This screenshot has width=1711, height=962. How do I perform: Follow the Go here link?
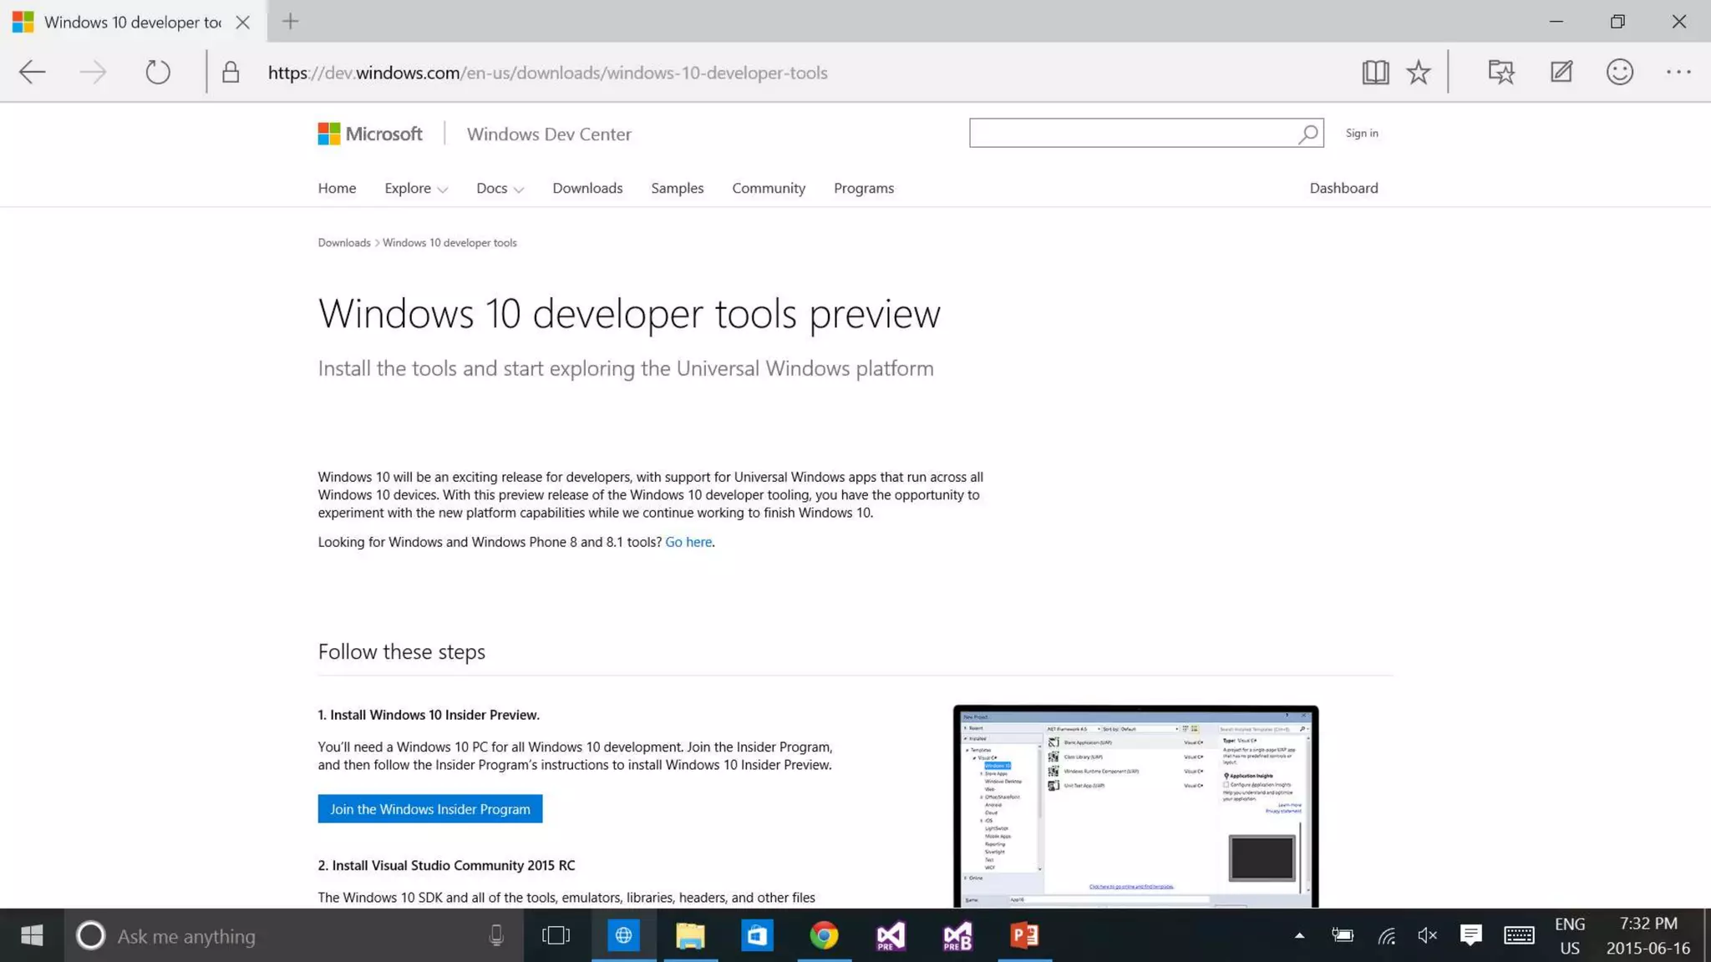(688, 542)
